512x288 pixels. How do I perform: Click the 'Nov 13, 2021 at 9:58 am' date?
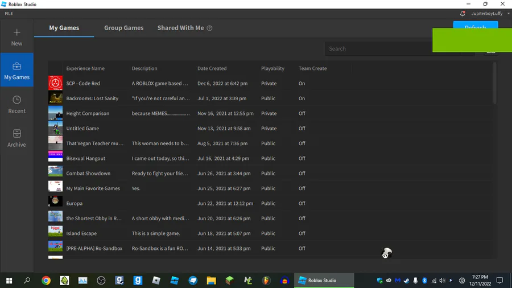(224, 128)
